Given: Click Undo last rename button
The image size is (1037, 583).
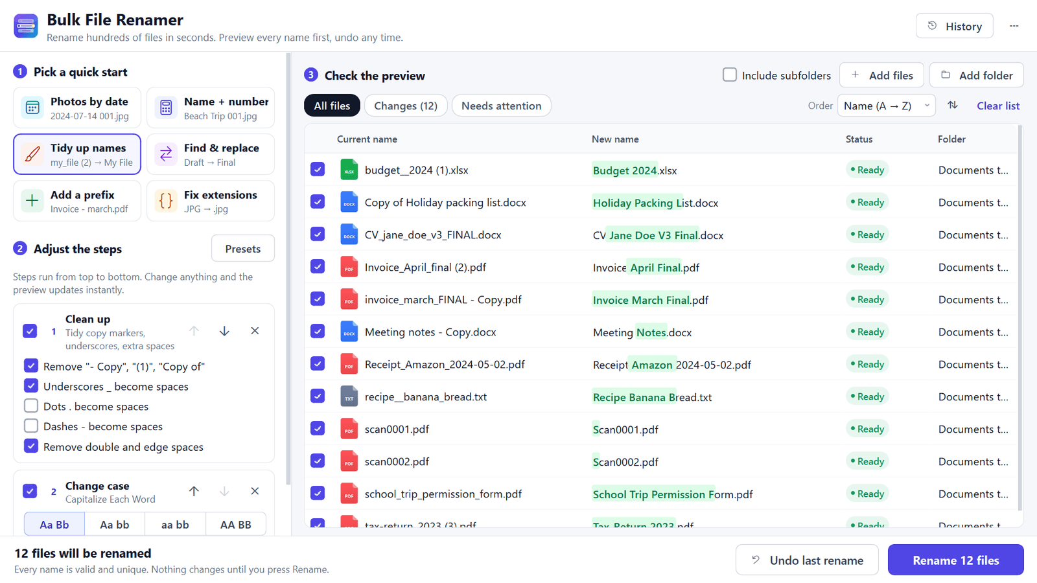Looking at the screenshot, I should [x=807, y=560].
